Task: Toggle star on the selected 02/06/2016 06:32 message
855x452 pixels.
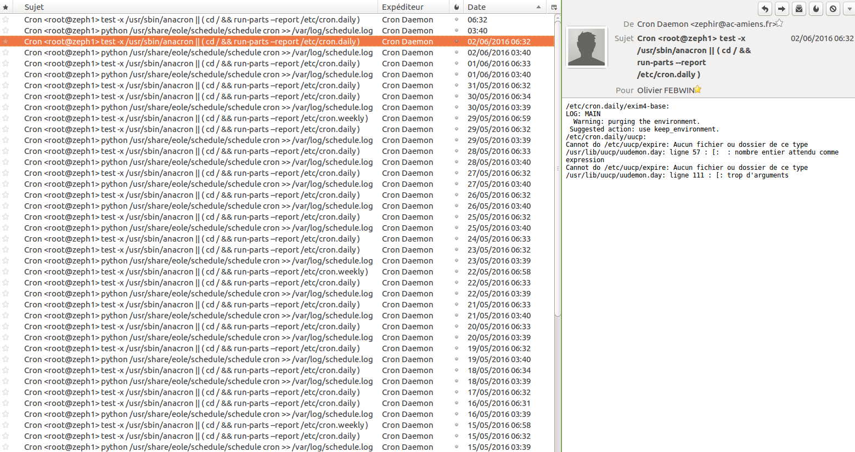Action: [x=6, y=42]
